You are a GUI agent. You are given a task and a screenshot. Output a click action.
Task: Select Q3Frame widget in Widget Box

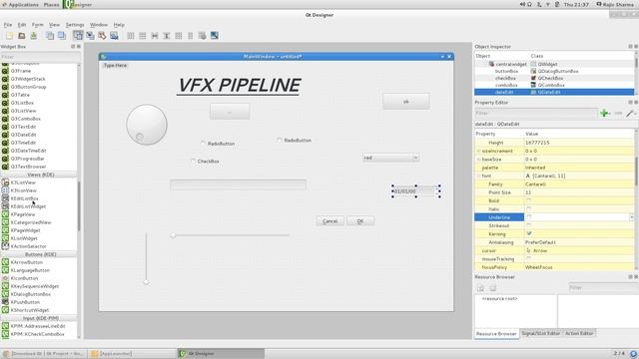pyautogui.click(x=21, y=71)
